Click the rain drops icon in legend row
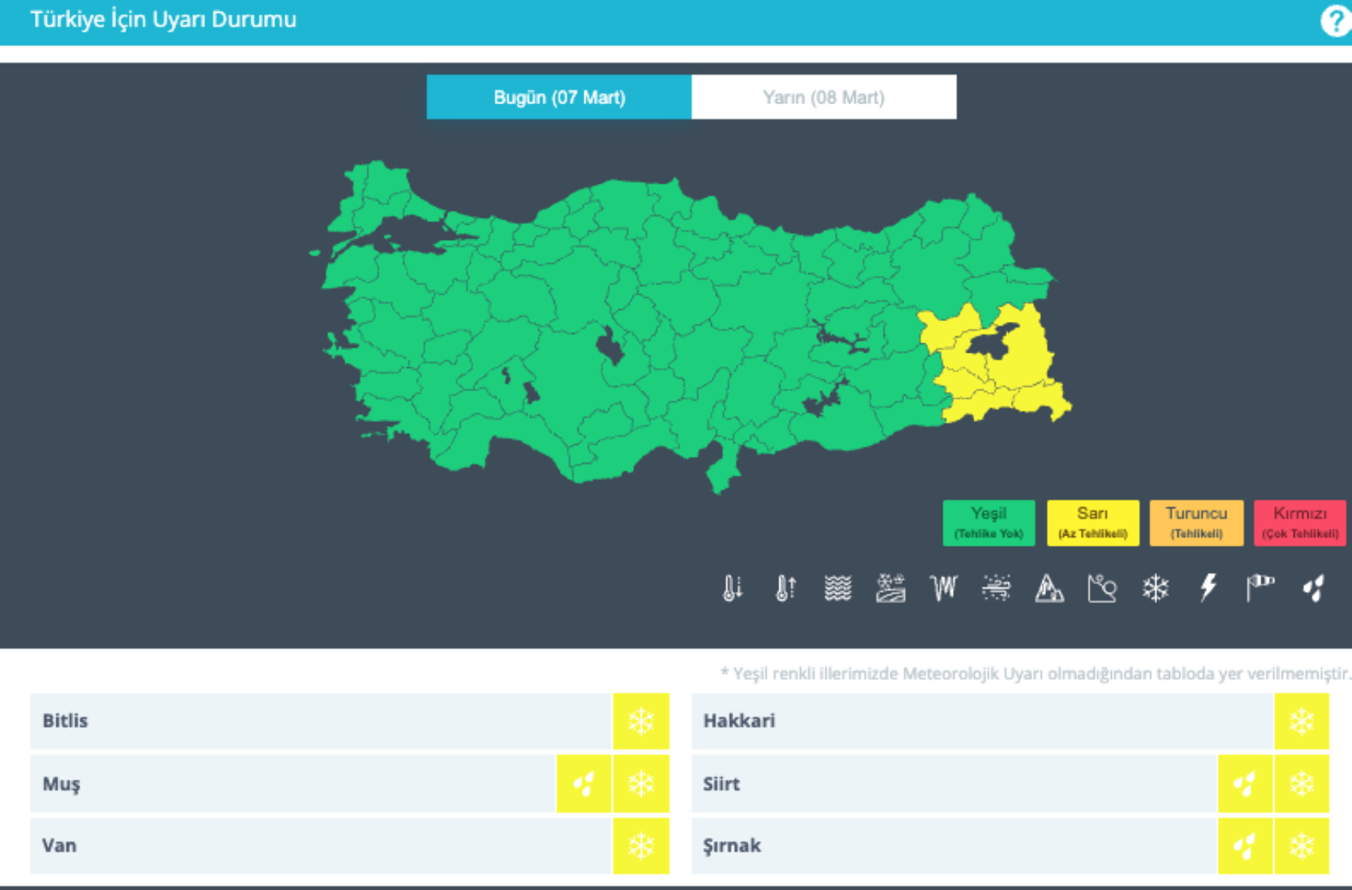 (1314, 589)
